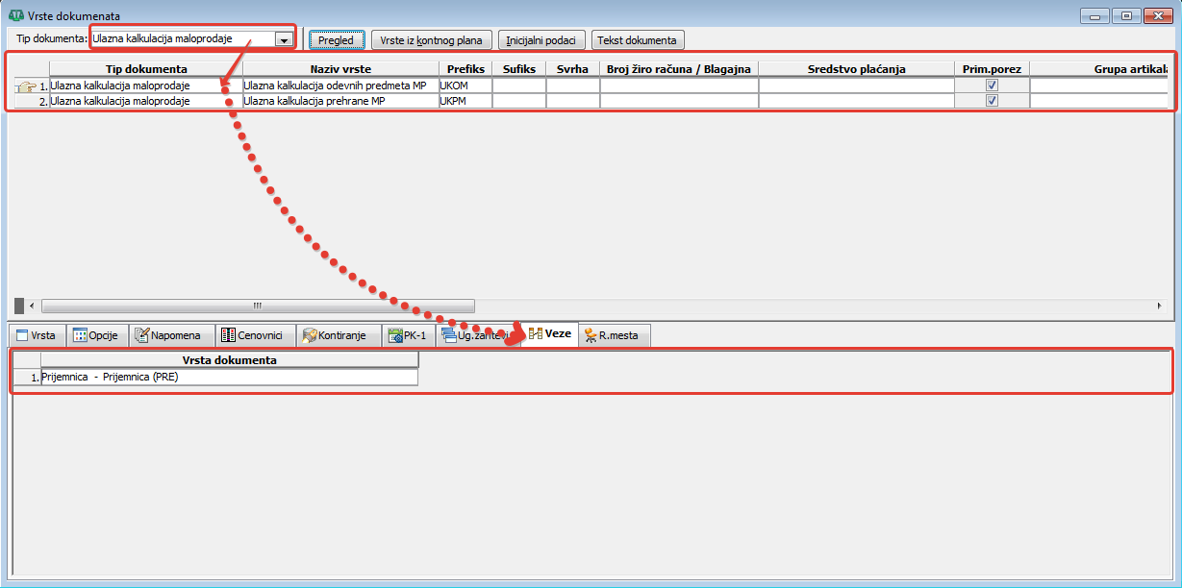
Task: Go to the Cenovnici tab
Action: coord(254,335)
